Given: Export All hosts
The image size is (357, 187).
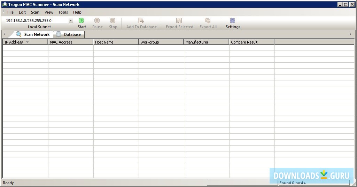Looking at the screenshot, I should pyautogui.click(x=208, y=23).
